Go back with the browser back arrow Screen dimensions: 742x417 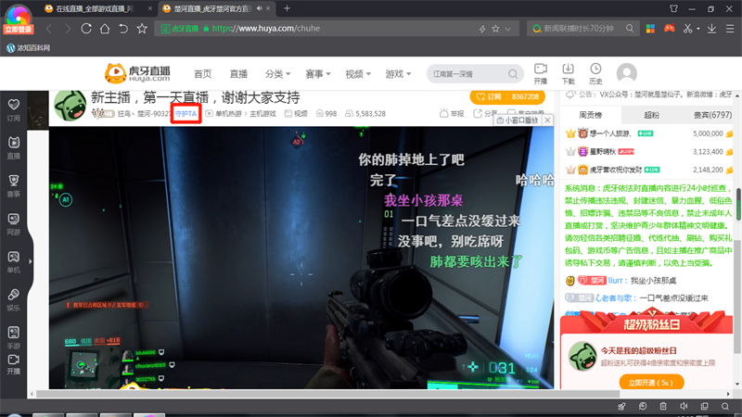49,29
